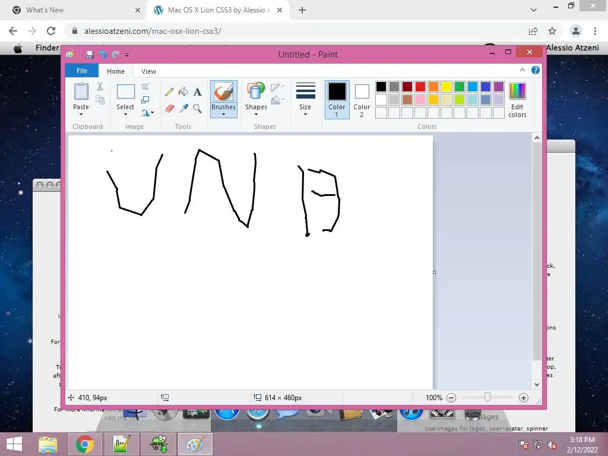608x456 pixels.
Task: Switch to the Home ribbon tab
Action: (116, 71)
